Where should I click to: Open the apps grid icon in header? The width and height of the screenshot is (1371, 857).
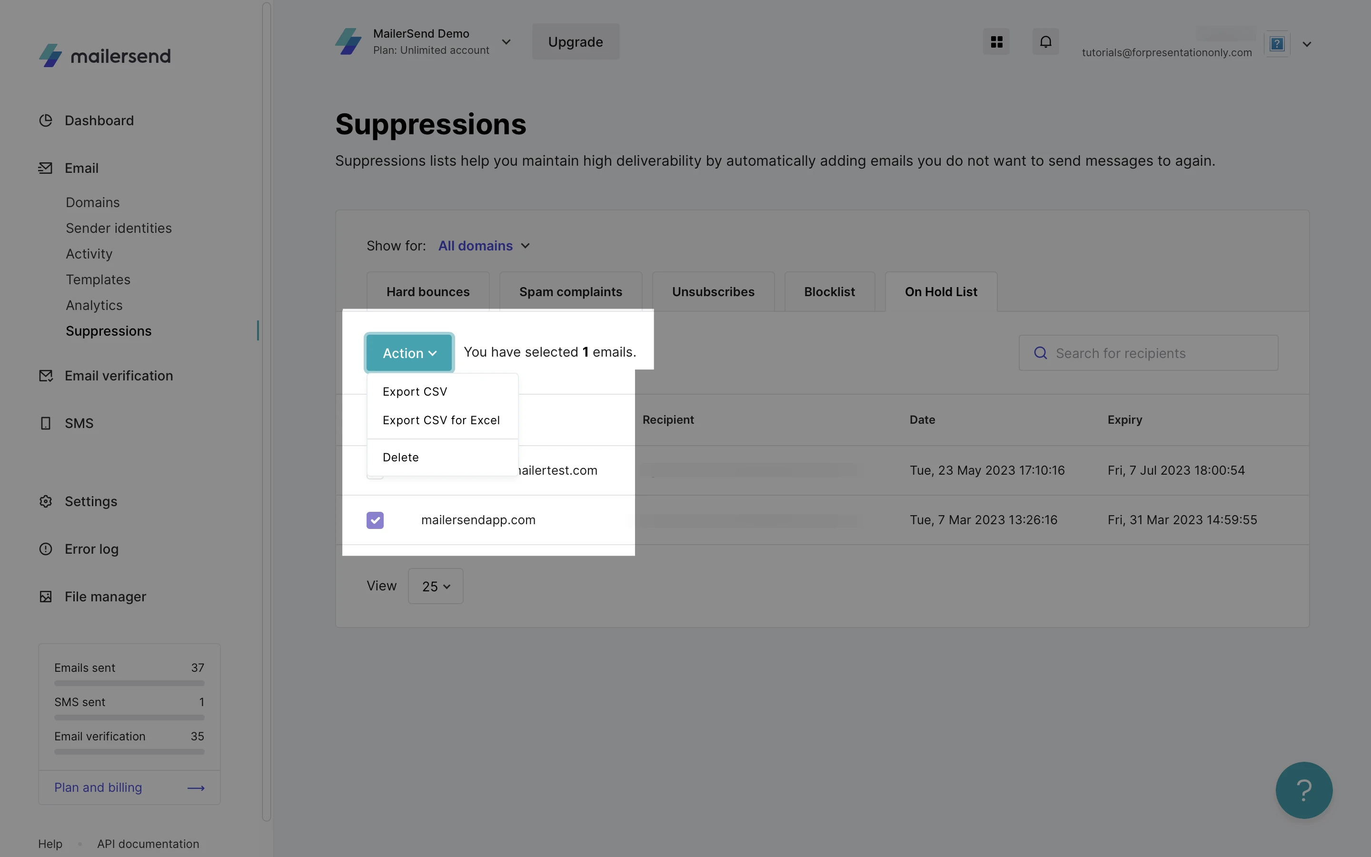click(996, 42)
